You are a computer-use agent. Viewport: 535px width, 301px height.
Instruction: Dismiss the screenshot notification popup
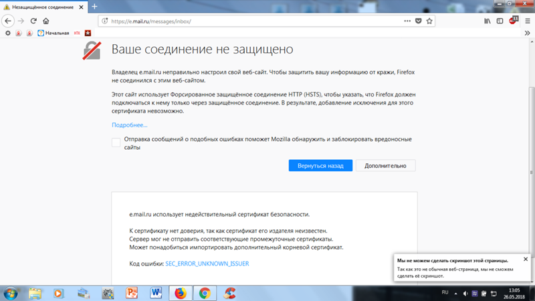(526, 260)
